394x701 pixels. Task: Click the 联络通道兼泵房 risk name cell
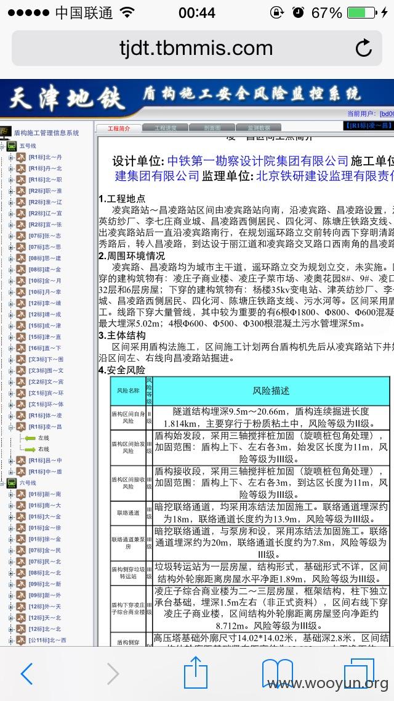(x=129, y=543)
